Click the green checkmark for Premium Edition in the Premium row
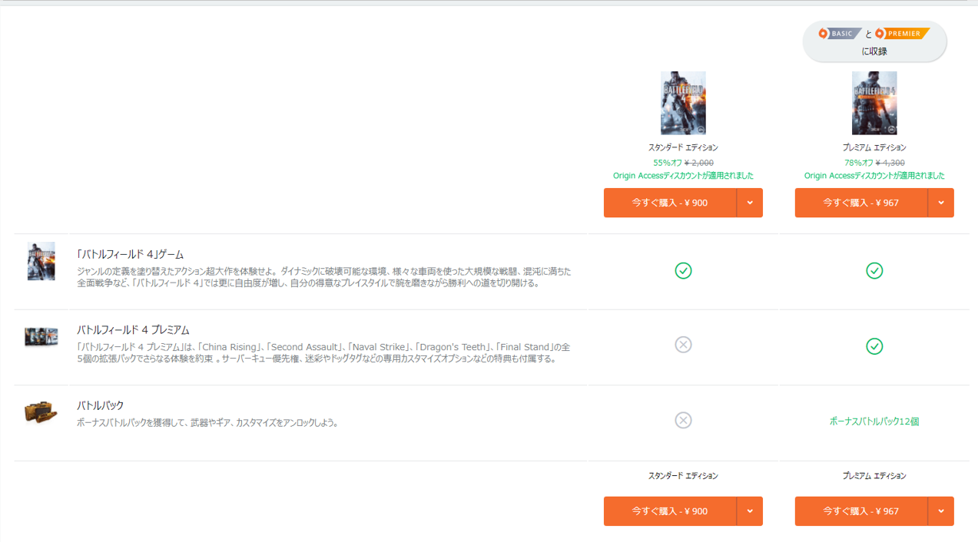Viewport: 978px width, 542px height. click(x=874, y=346)
